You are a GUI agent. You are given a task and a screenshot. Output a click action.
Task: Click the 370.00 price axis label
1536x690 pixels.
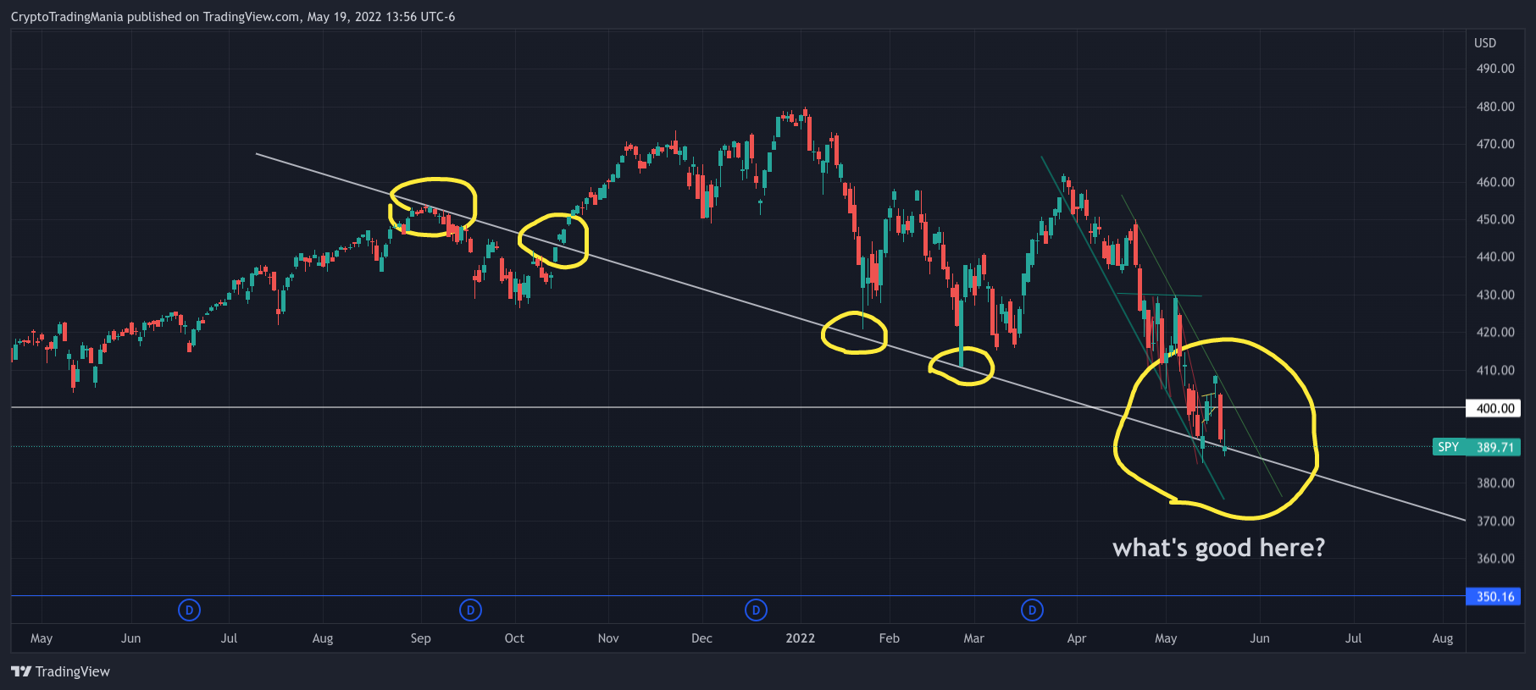tap(1495, 522)
